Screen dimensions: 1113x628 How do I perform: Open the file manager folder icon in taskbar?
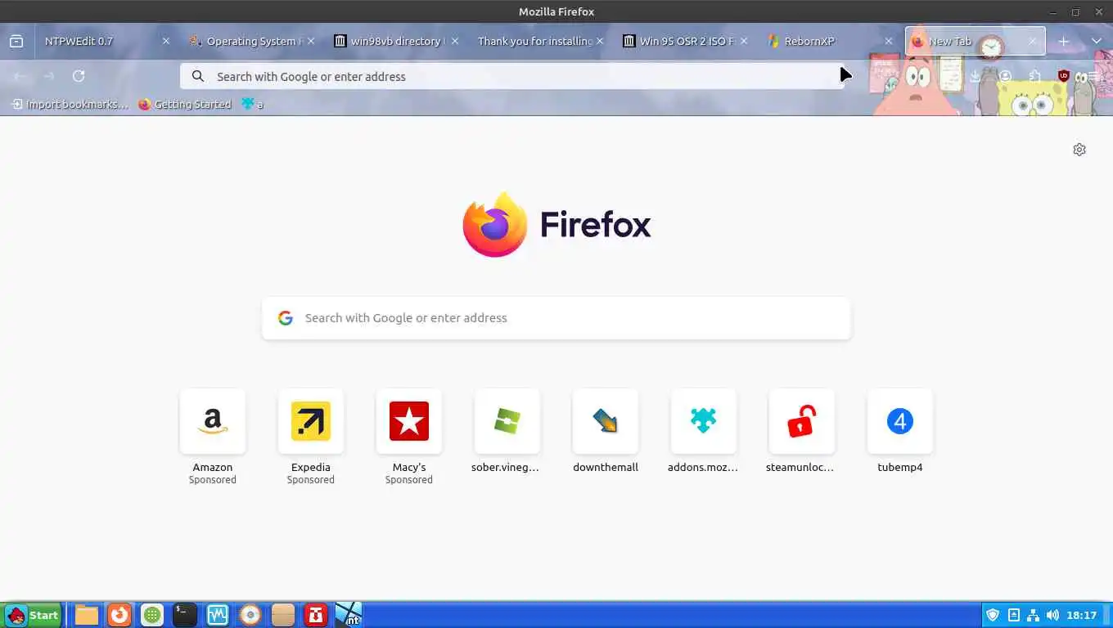(x=87, y=615)
